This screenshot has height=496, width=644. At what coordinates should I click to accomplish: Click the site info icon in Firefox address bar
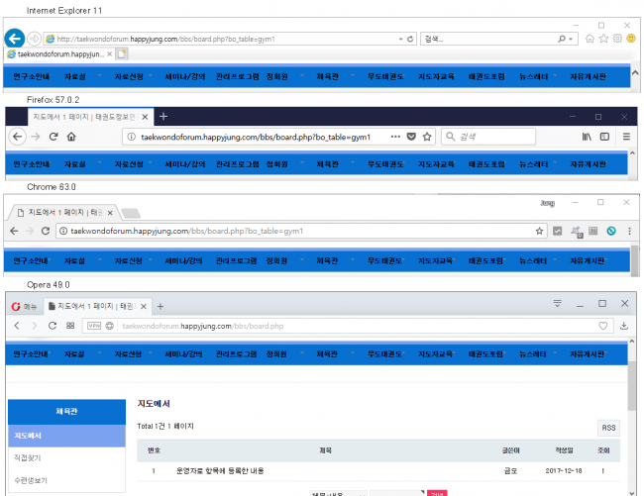point(132,137)
